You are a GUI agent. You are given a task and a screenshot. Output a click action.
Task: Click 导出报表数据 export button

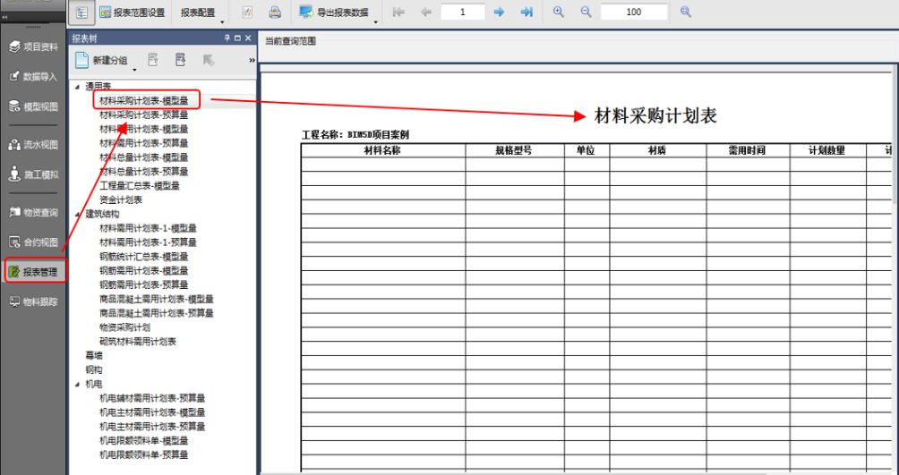(x=334, y=12)
